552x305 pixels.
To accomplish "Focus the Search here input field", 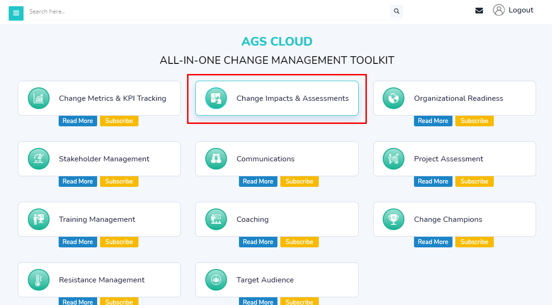I will coord(209,12).
